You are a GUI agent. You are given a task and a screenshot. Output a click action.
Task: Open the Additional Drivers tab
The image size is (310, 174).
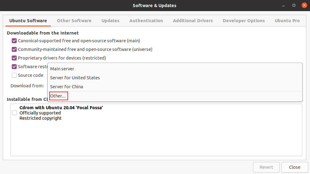pos(193,21)
